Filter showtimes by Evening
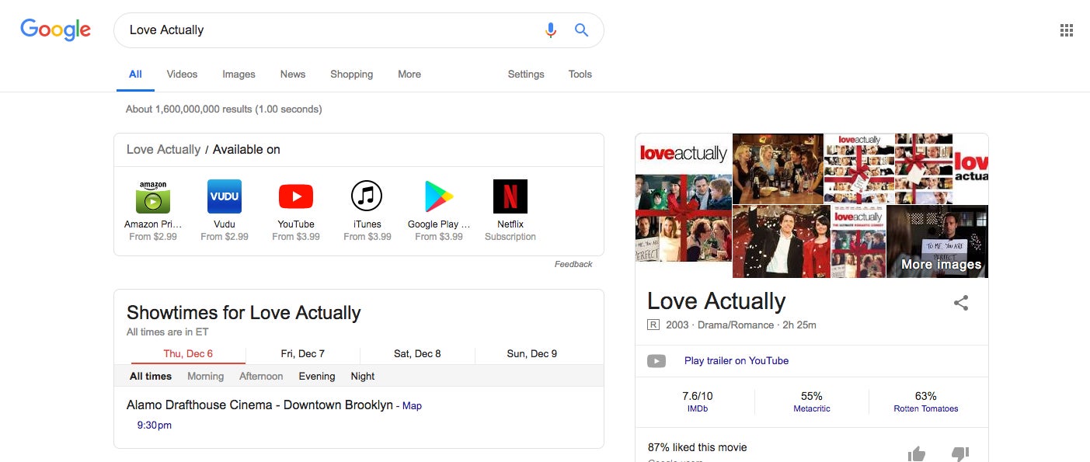This screenshot has height=462, width=1090. point(317,377)
